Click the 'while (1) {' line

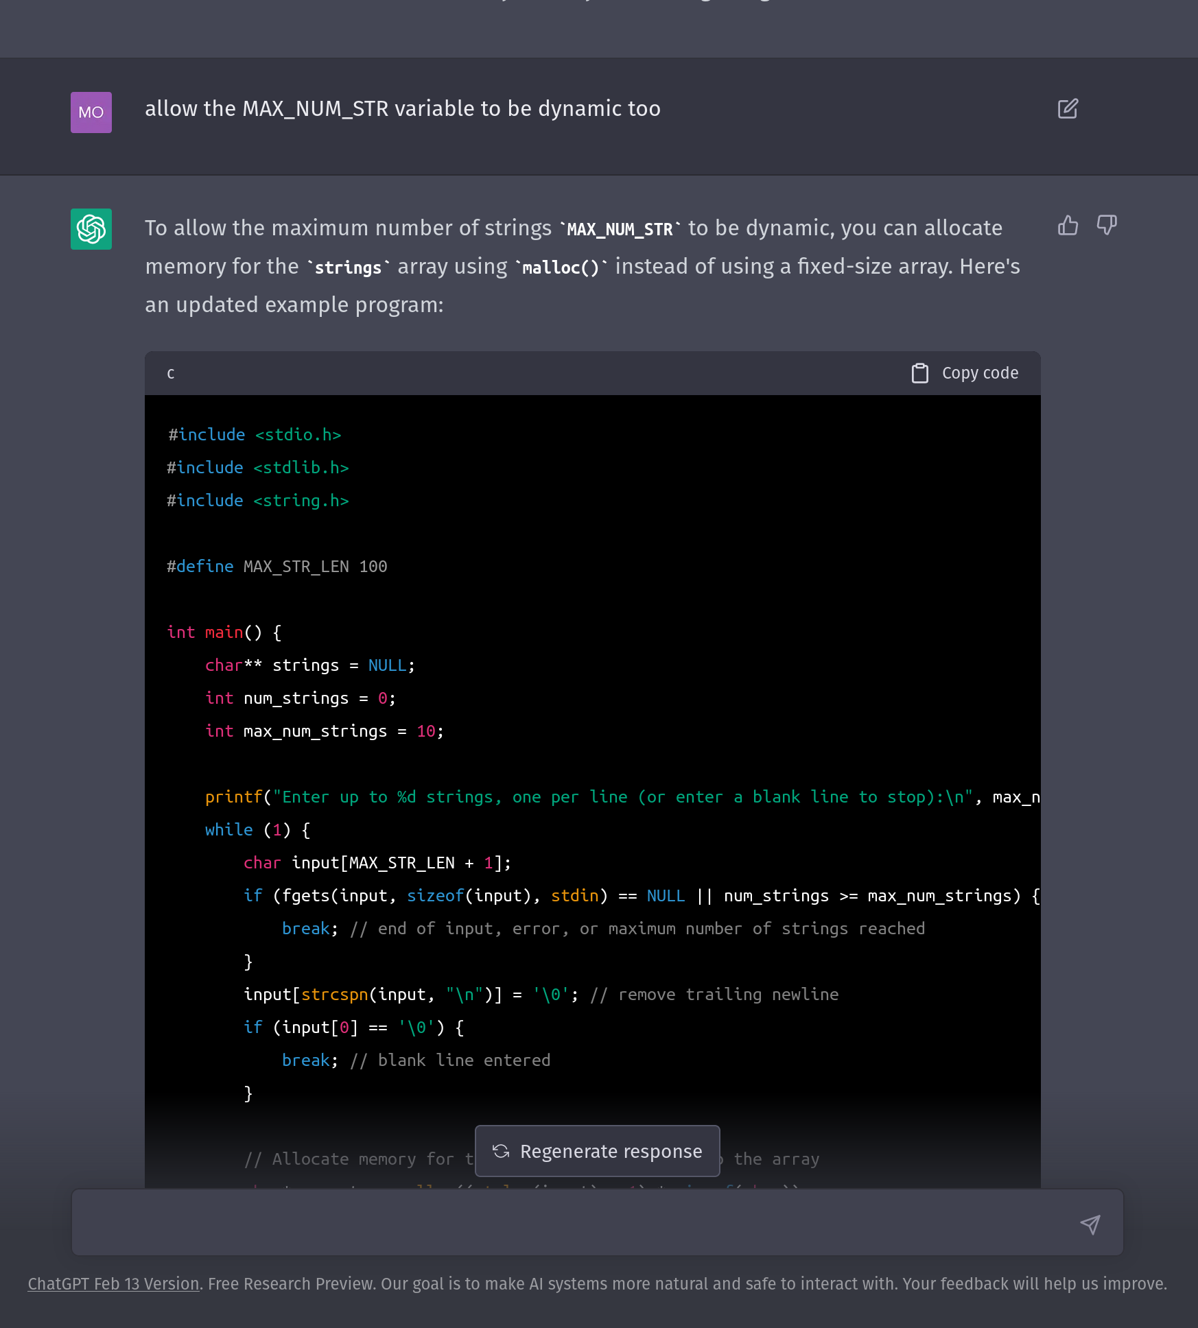258,830
